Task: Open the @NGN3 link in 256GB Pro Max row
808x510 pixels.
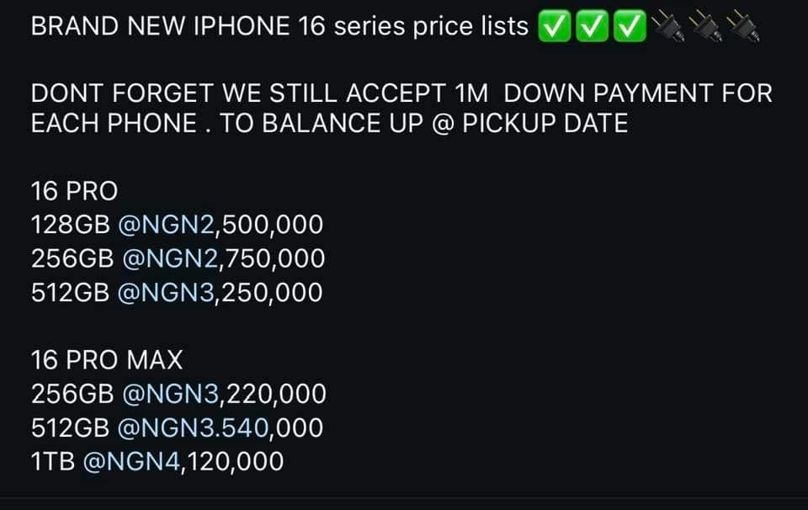Action: 171,394
